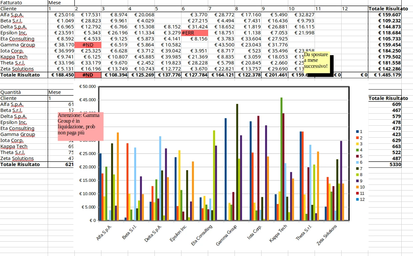Select the 'Gamma Group' label on chart axis

point(227,235)
